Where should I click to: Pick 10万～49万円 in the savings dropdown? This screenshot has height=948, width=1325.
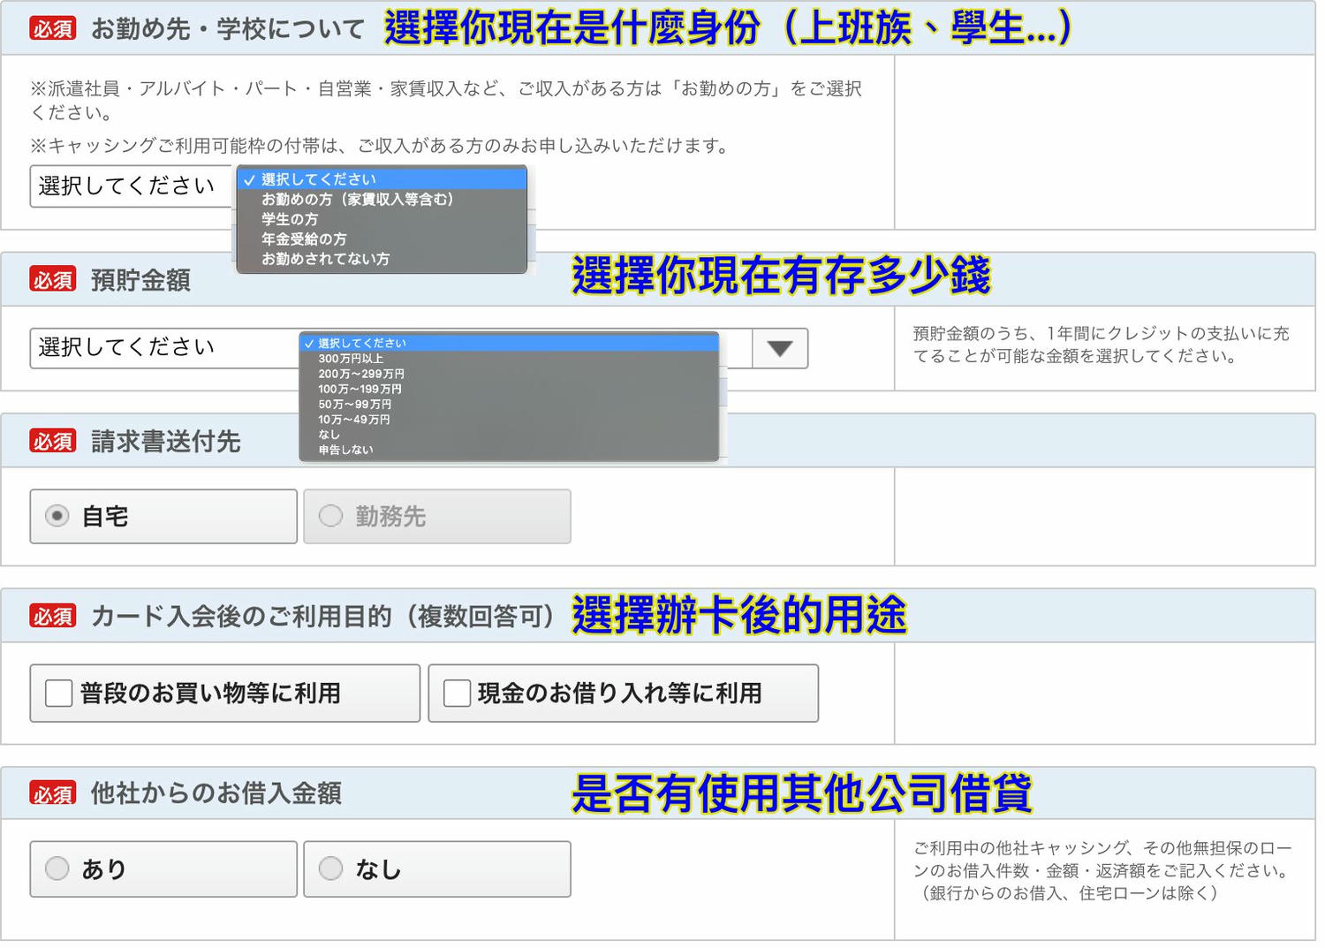pos(353,420)
